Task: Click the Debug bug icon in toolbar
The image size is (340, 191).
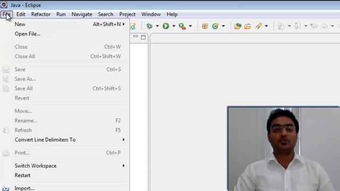Action: point(149,26)
